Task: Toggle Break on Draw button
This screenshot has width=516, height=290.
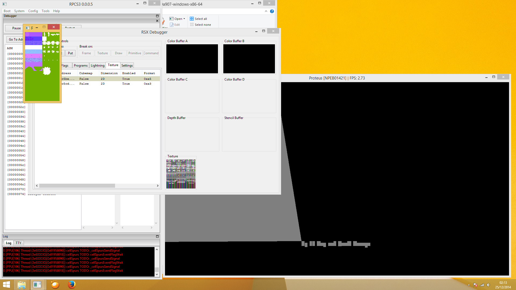Action: pos(119,53)
